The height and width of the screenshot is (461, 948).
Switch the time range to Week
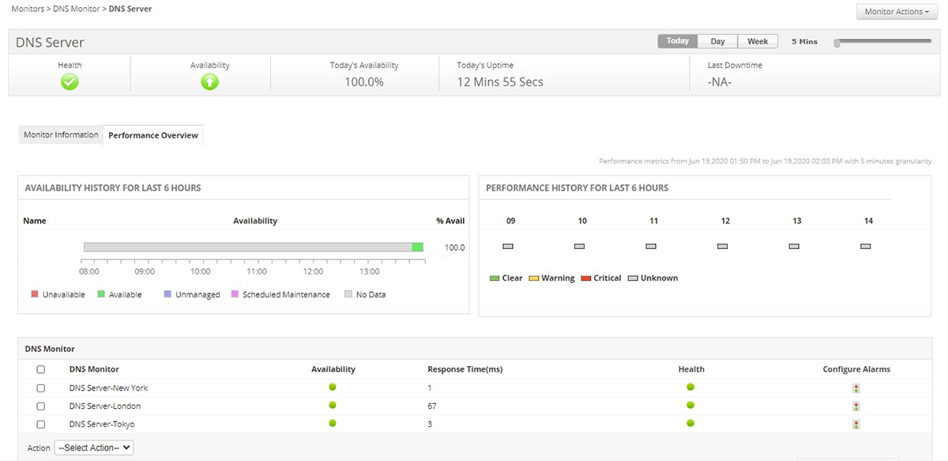[758, 41]
